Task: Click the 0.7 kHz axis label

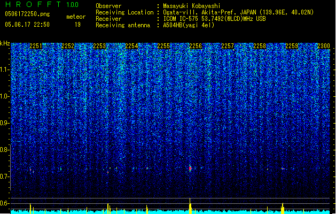Action: pos(5,177)
